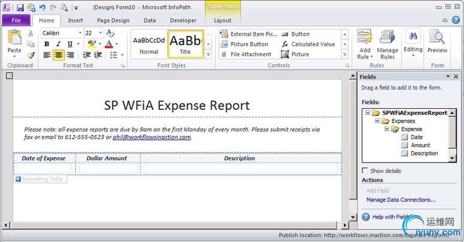Click Manage Data Connections link
Screen dimensions: 464x242
point(401,200)
